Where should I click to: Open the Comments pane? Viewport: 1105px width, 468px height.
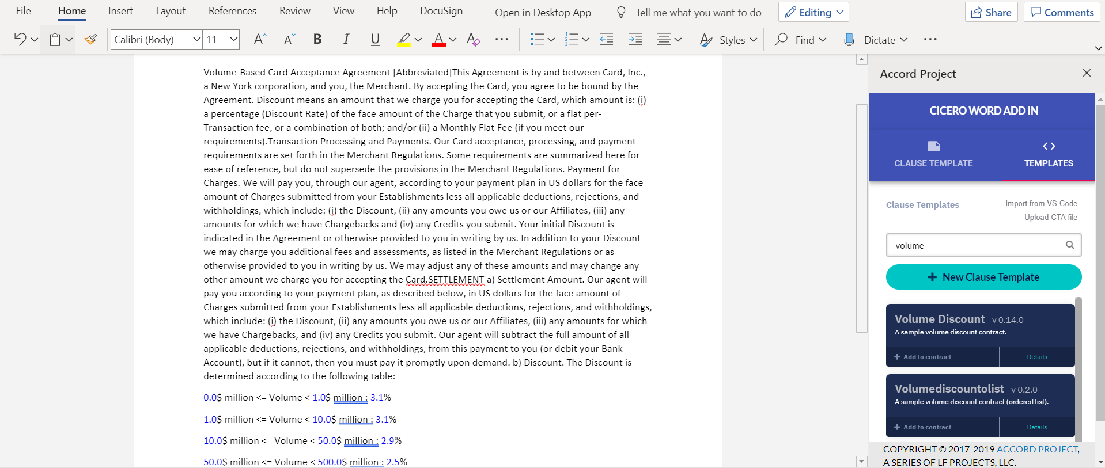[x=1062, y=12]
